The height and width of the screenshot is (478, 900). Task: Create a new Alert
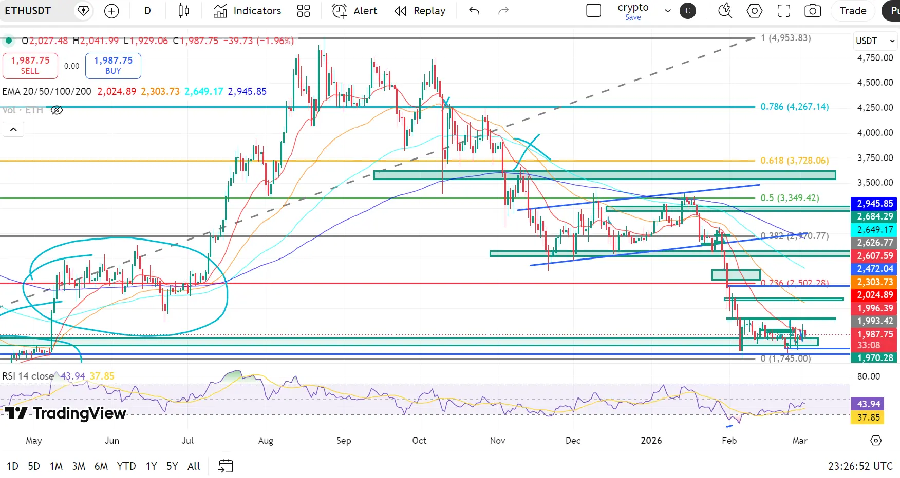(354, 11)
